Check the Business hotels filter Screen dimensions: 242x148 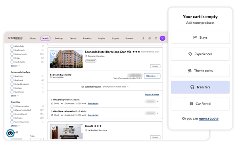pos(12,54)
